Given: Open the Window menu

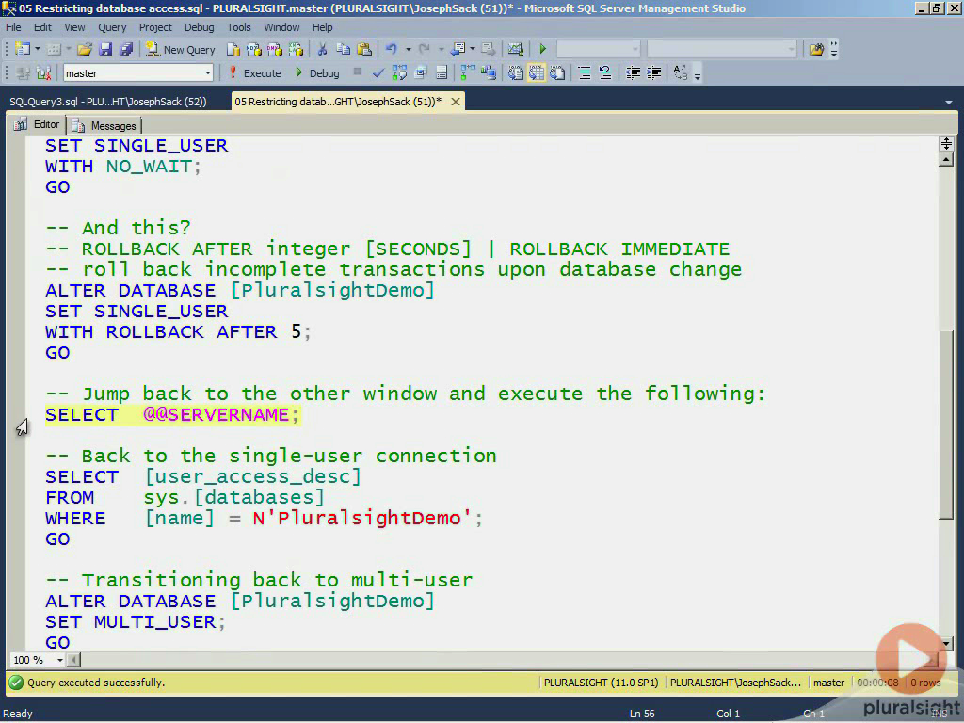Looking at the screenshot, I should pos(281,27).
